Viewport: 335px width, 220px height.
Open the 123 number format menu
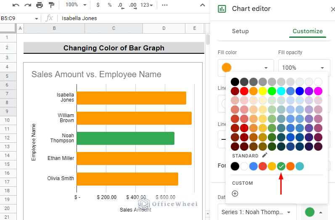click(x=147, y=5)
